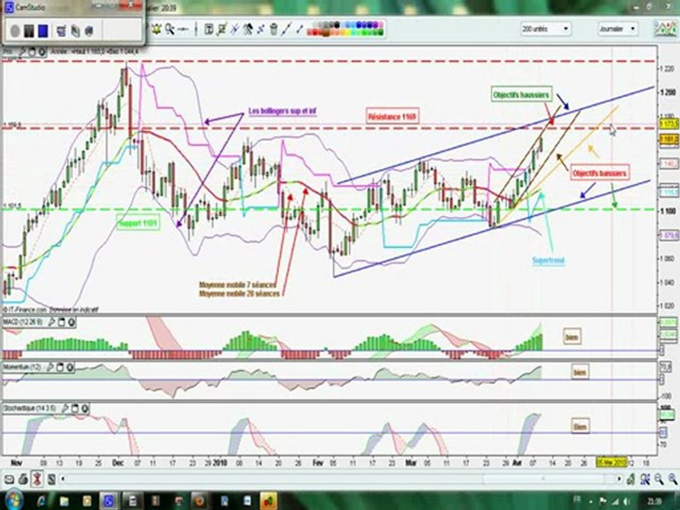Viewport: 680px width, 510px height.
Task: Open MACD indicator settings wrench
Action: click(x=51, y=322)
